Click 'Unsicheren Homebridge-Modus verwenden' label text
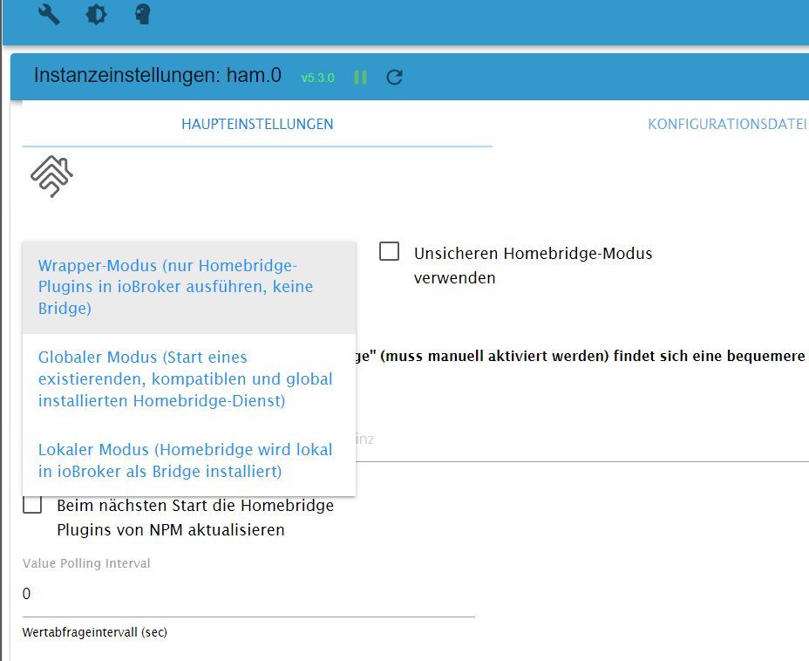The width and height of the screenshot is (809, 661). tap(533, 266)
